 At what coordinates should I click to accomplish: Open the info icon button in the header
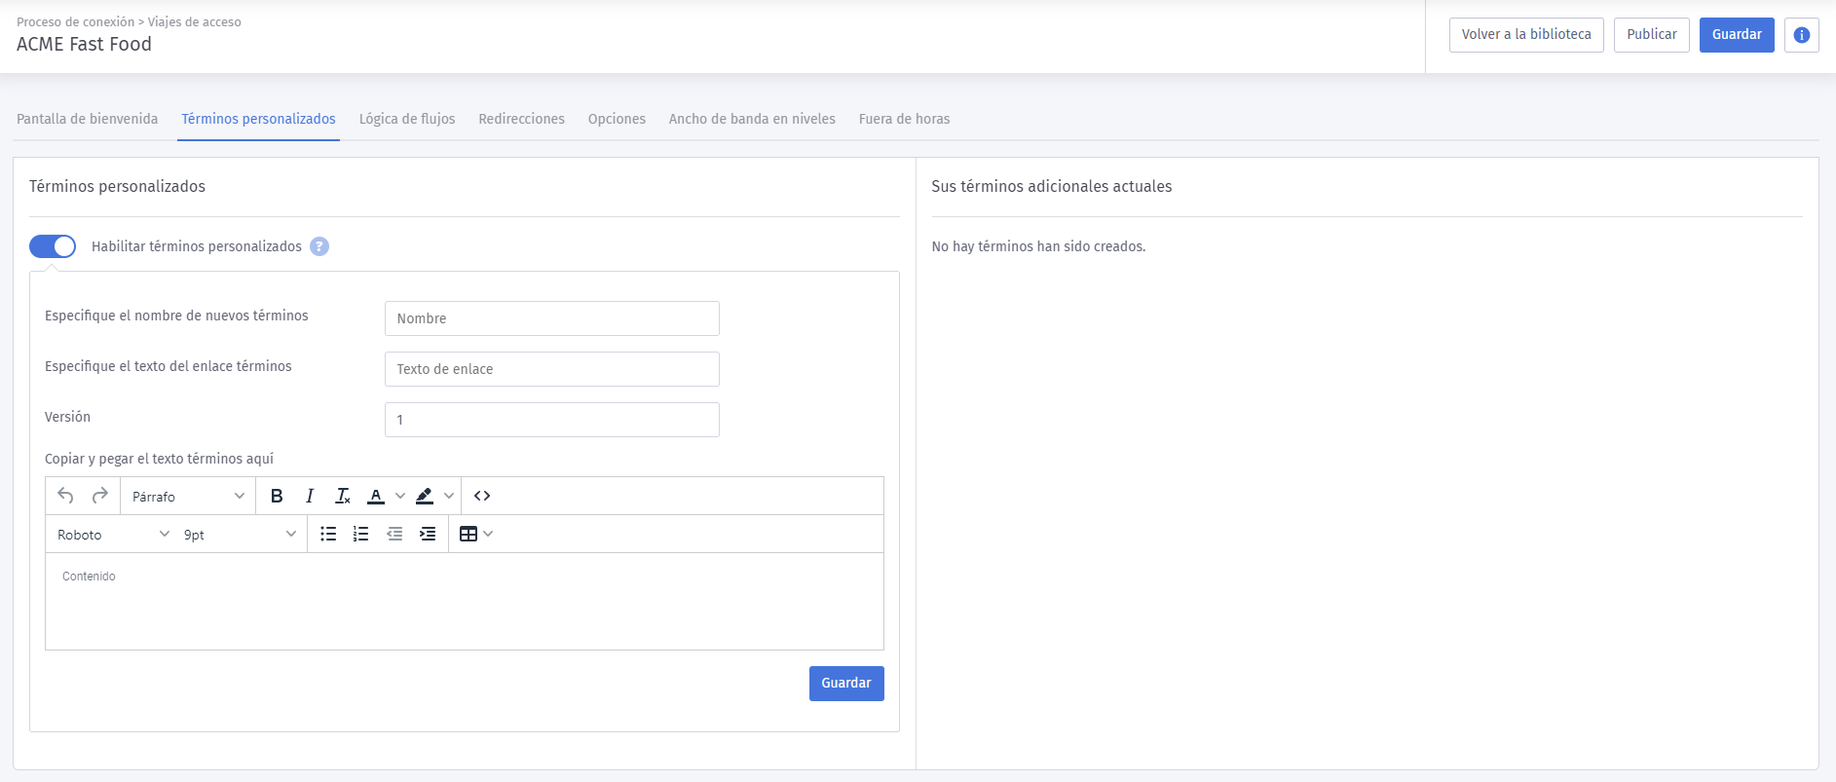coord(1802,35)
